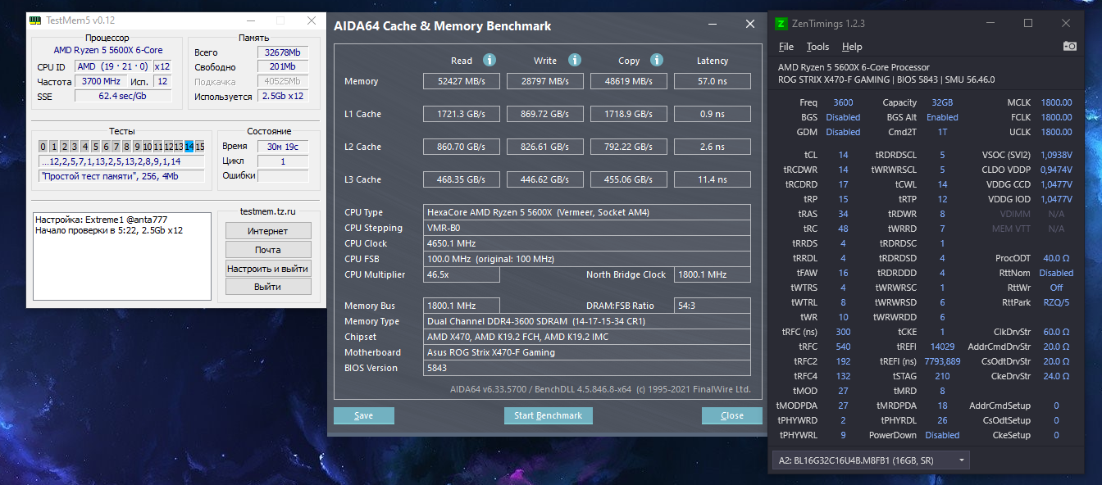
Task: Open the Help menu in ZenTimings
Action: tap(852, 47)
